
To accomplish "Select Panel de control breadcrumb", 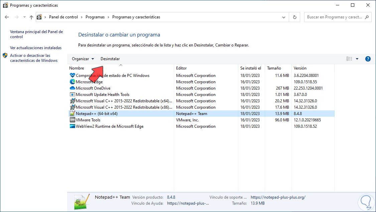I will (63, 17).
